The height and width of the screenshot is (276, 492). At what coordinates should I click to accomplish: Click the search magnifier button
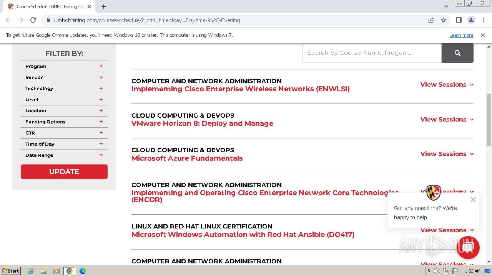coord(457,53)
